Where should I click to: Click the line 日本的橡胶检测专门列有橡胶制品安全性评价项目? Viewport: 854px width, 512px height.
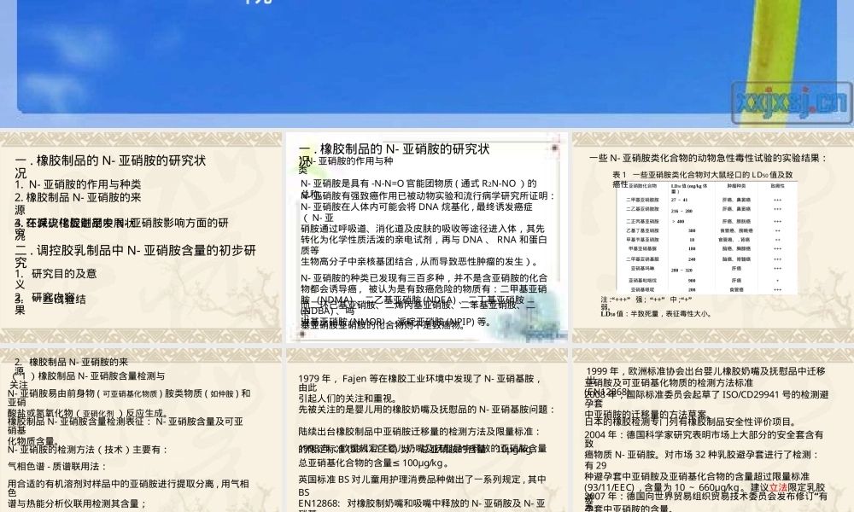pos(691,422)
